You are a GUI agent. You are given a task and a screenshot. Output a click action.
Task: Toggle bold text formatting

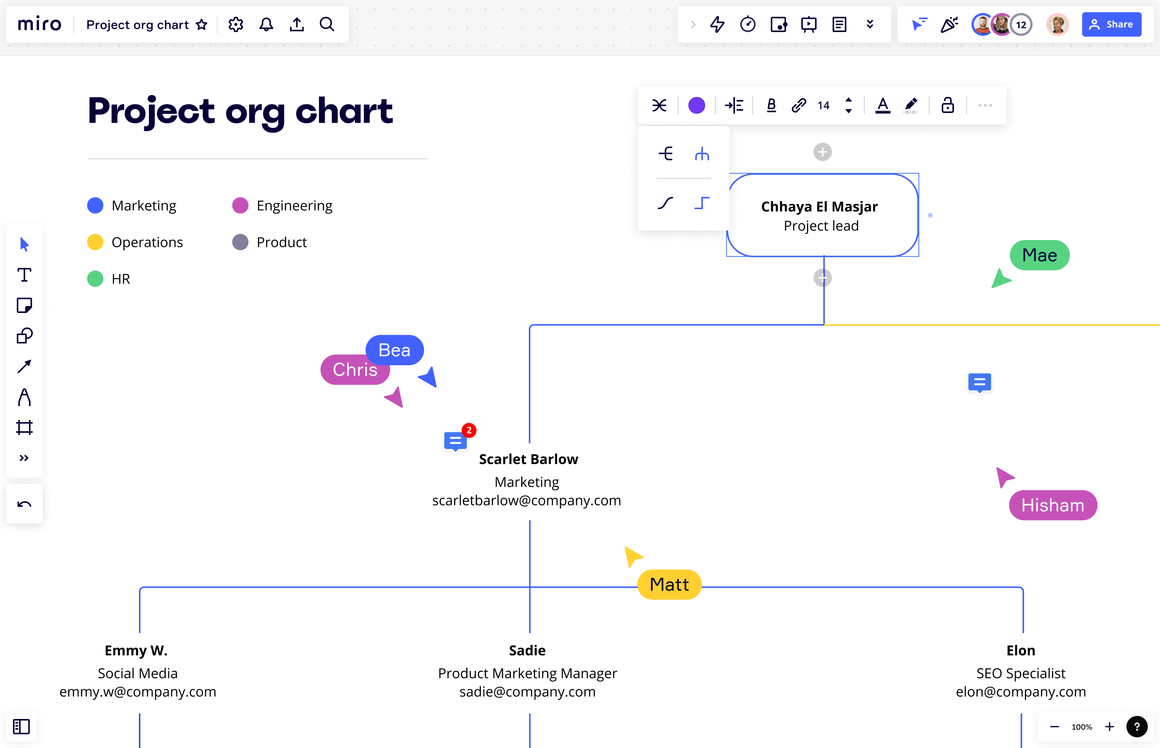(771, 105)
